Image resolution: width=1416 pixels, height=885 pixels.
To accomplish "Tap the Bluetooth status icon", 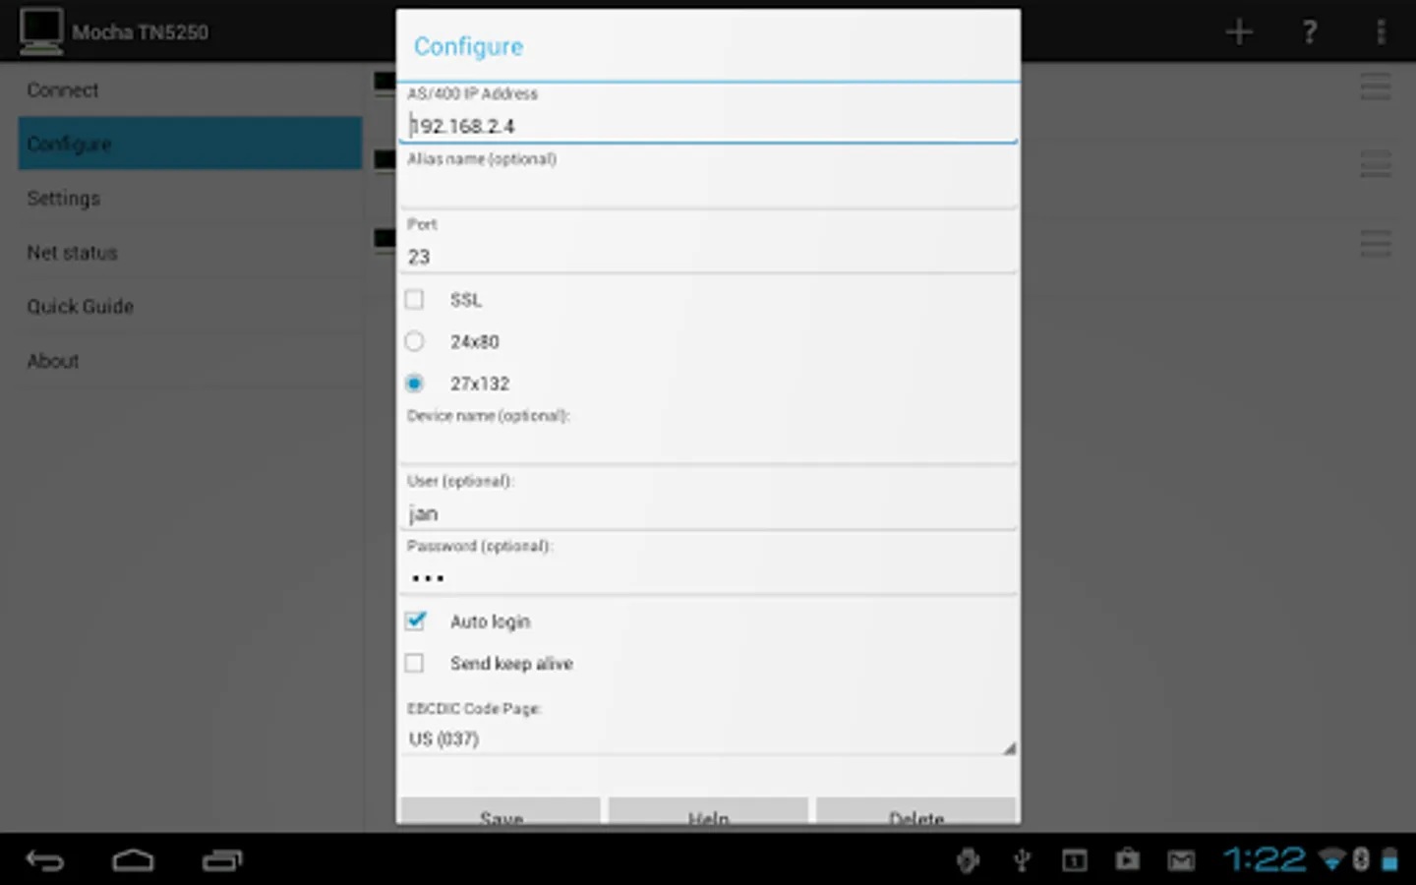I will tap(1361, 859).
